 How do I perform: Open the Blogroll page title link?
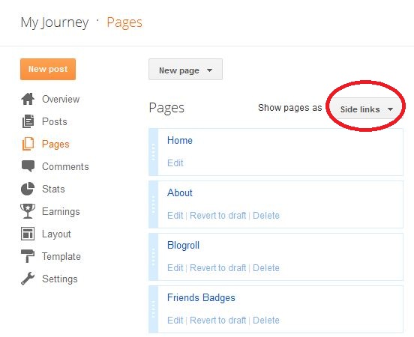184,245
